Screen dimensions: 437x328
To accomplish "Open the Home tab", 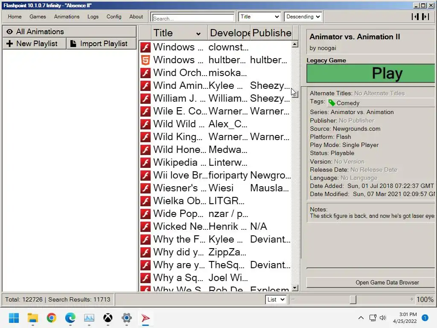I will pos(15,17).
